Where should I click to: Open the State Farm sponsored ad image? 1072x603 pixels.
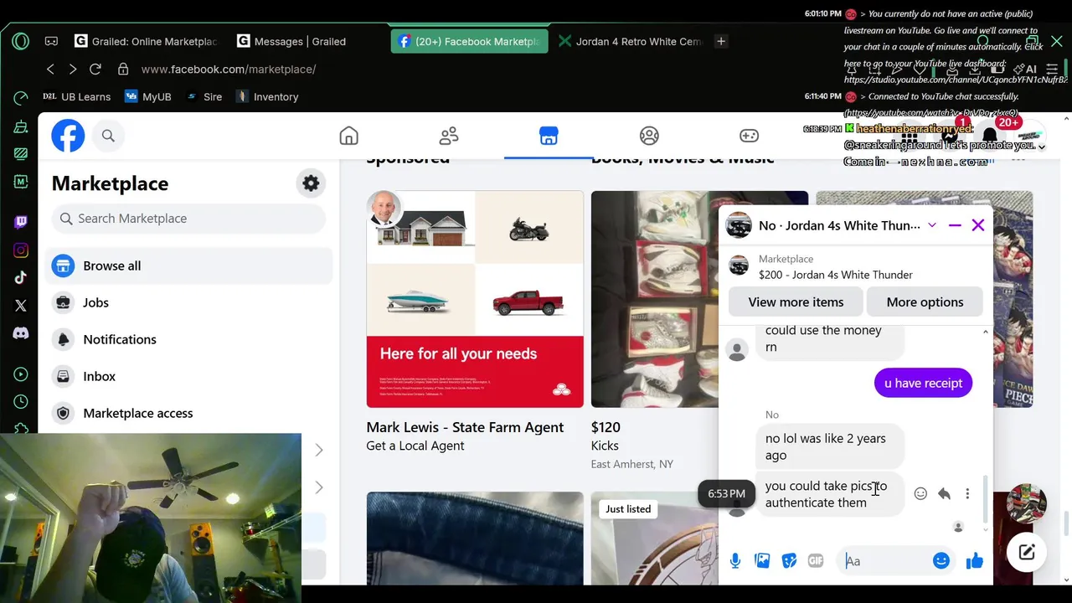click(475, 299)
